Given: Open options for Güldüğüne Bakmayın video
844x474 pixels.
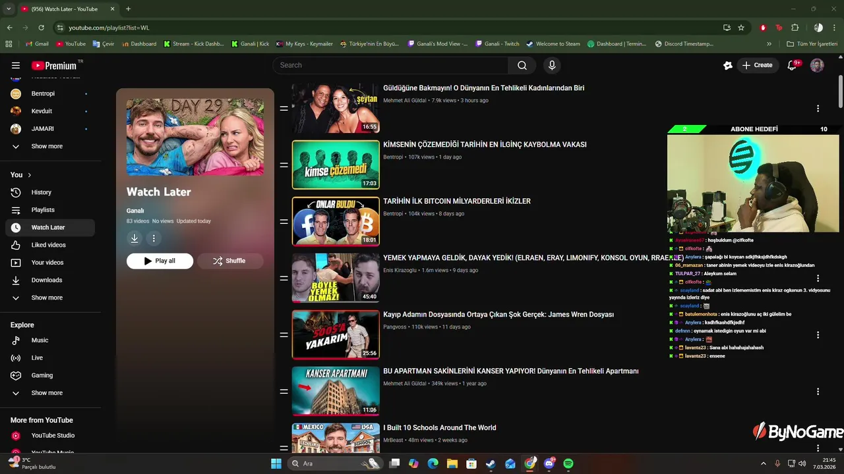Looking at the screenshot, I should 818,109.
